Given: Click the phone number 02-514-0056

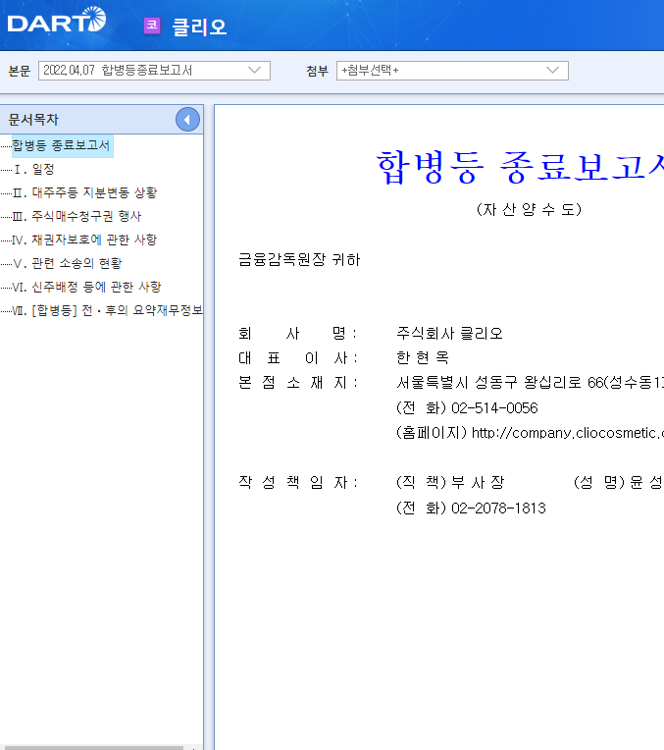Looking at the screenshot, I should point(494,408).
